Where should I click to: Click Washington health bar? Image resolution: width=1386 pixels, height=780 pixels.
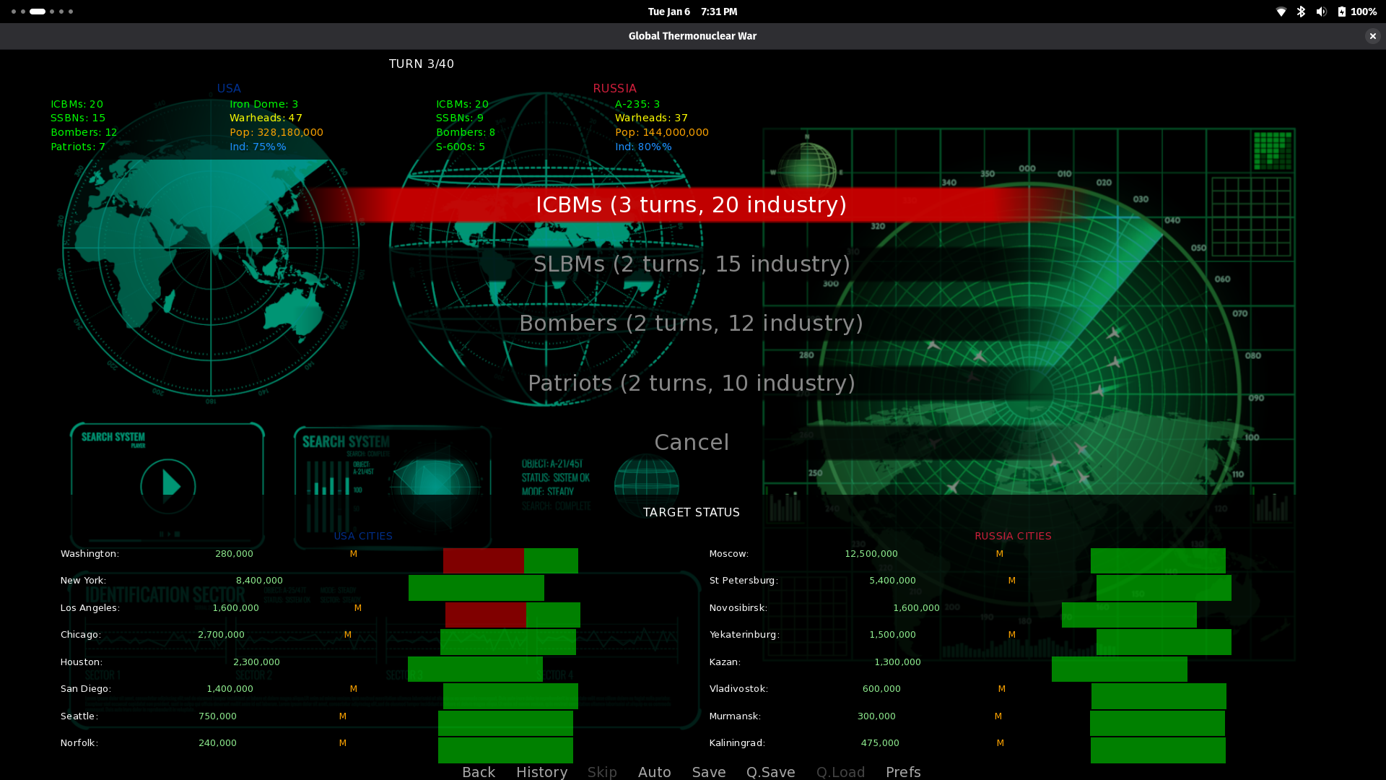point(510,560)
